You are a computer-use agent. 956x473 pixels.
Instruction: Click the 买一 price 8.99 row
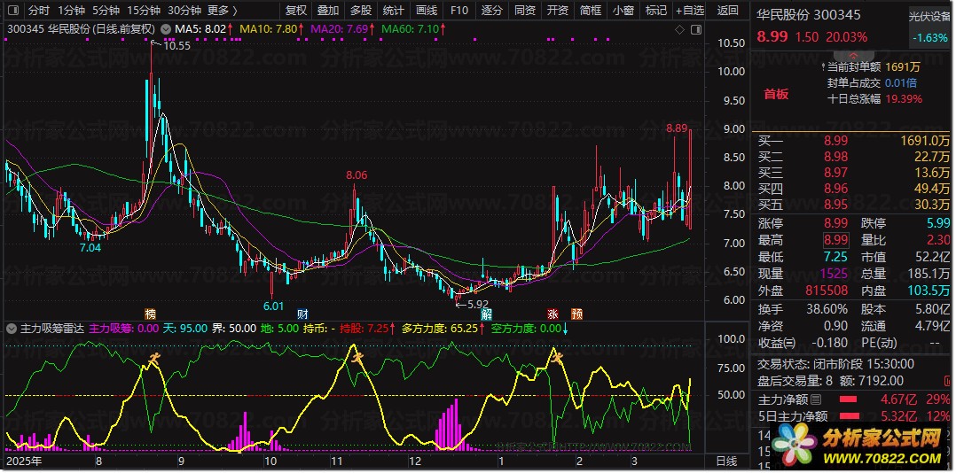[x=853, y=141]
